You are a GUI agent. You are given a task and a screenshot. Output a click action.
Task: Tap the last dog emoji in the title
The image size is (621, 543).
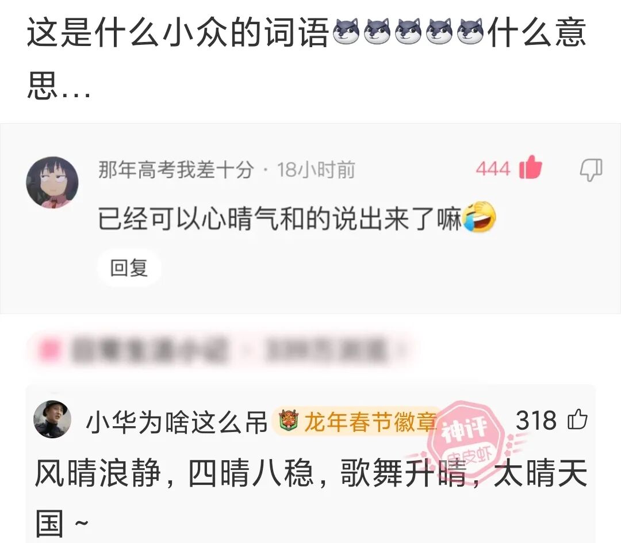pos(470,31)
